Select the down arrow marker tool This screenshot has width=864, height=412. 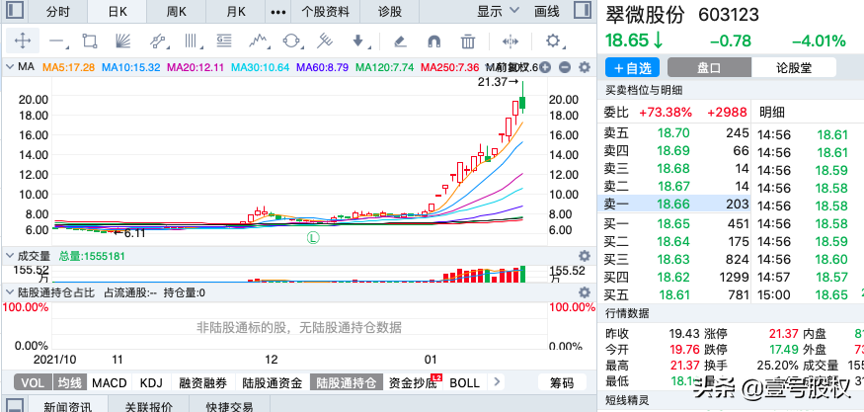pos(358,41)
